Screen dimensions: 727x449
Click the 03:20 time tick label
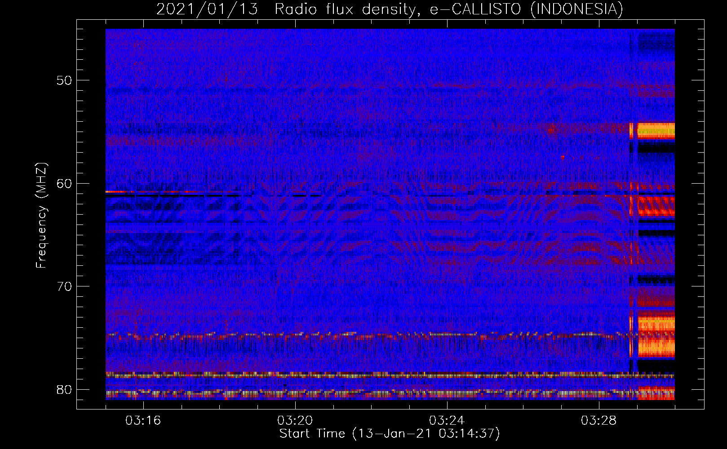[295, 421]
